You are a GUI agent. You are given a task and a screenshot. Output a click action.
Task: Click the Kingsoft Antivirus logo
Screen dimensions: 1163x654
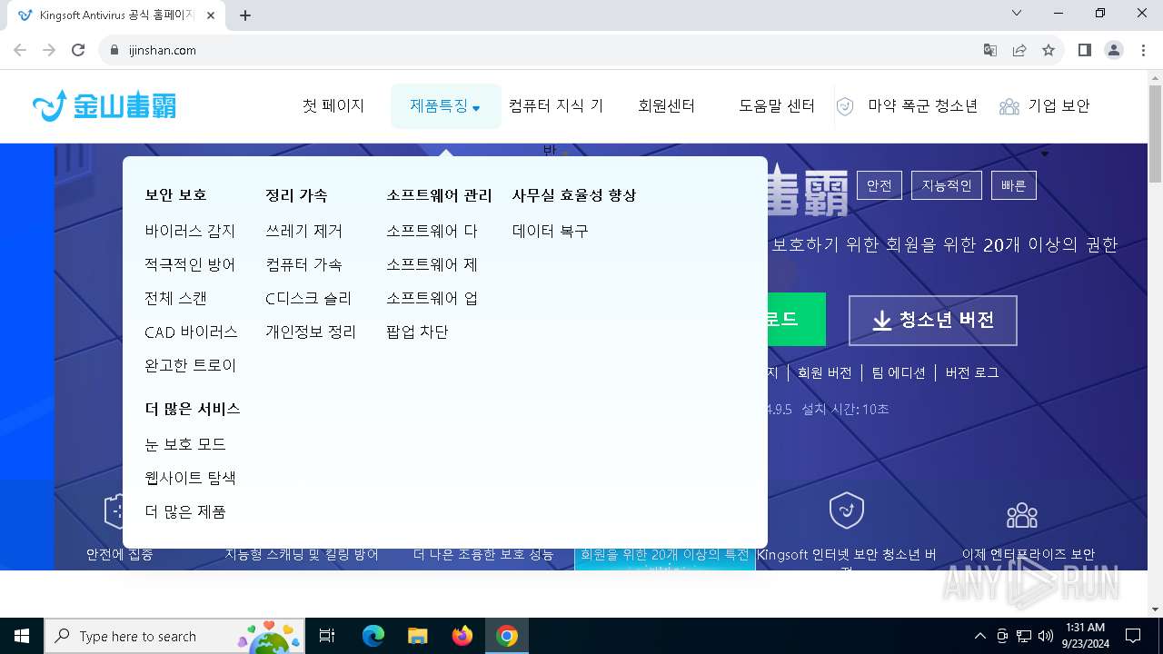point(104,105)
